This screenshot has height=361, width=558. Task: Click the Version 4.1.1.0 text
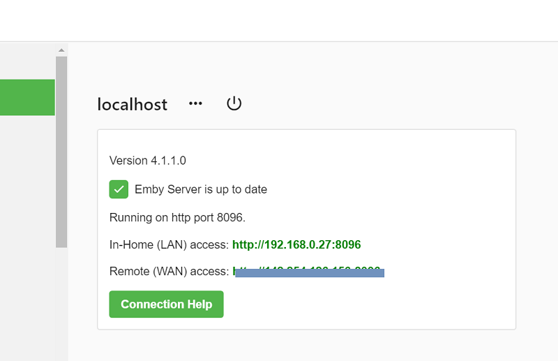click(148, 161)
